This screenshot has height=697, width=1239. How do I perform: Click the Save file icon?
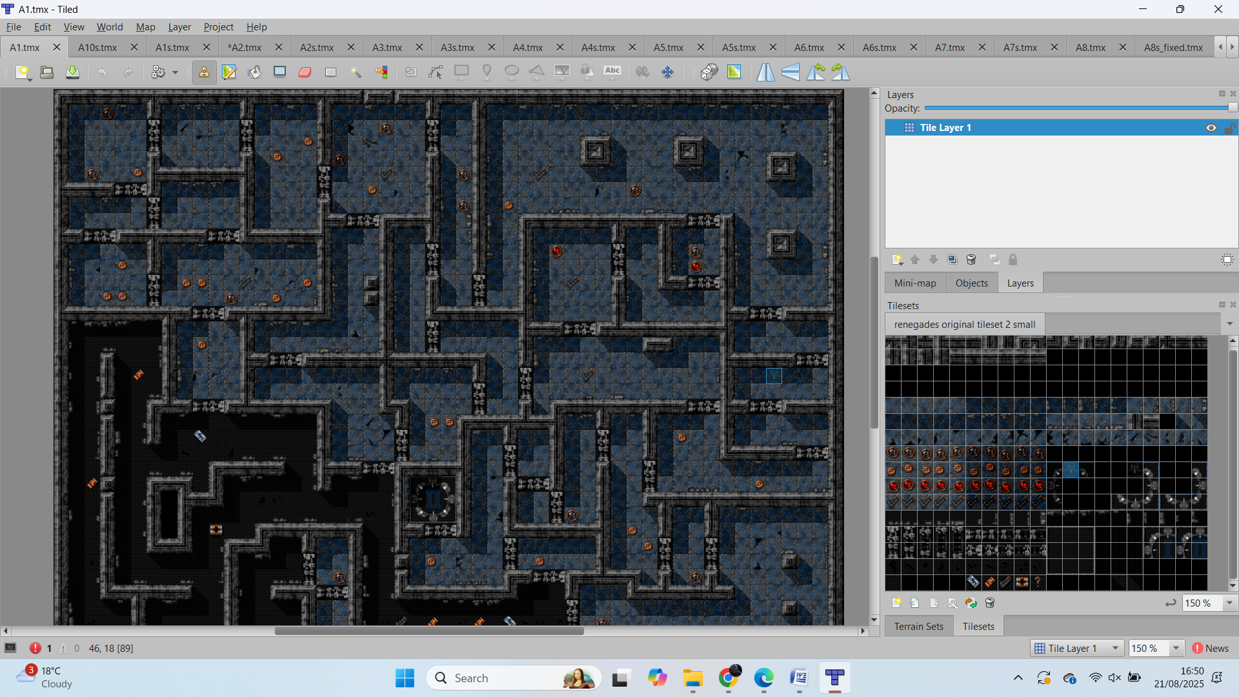tap(72, 72)
